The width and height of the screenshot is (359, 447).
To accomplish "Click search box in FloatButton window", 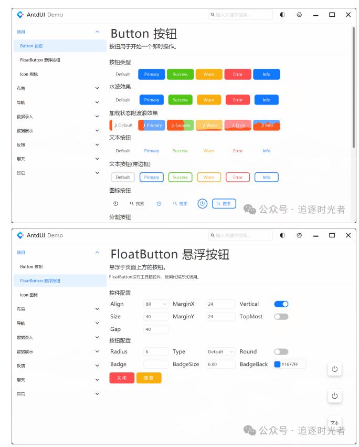I will (240, 235).
